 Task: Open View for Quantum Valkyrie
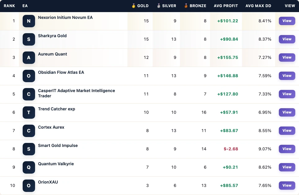tap(287, 167)
